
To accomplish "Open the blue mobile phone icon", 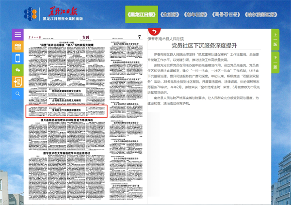I will 18,59.
